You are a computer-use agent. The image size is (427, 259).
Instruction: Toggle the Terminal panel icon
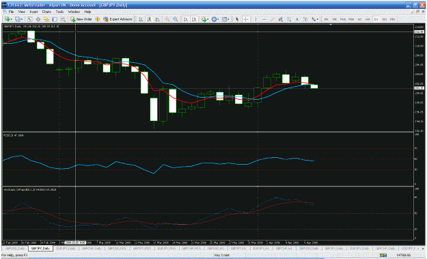pos(55,19)
